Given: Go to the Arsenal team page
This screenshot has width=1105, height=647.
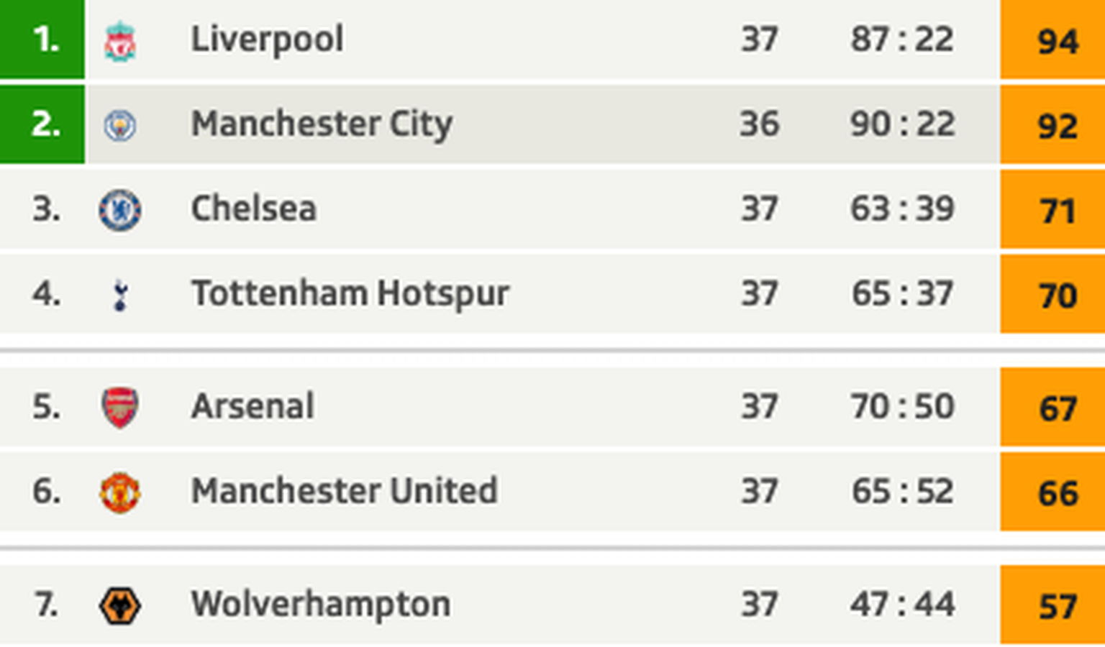Looking at the screenshot, I should (x=253, y=406).
